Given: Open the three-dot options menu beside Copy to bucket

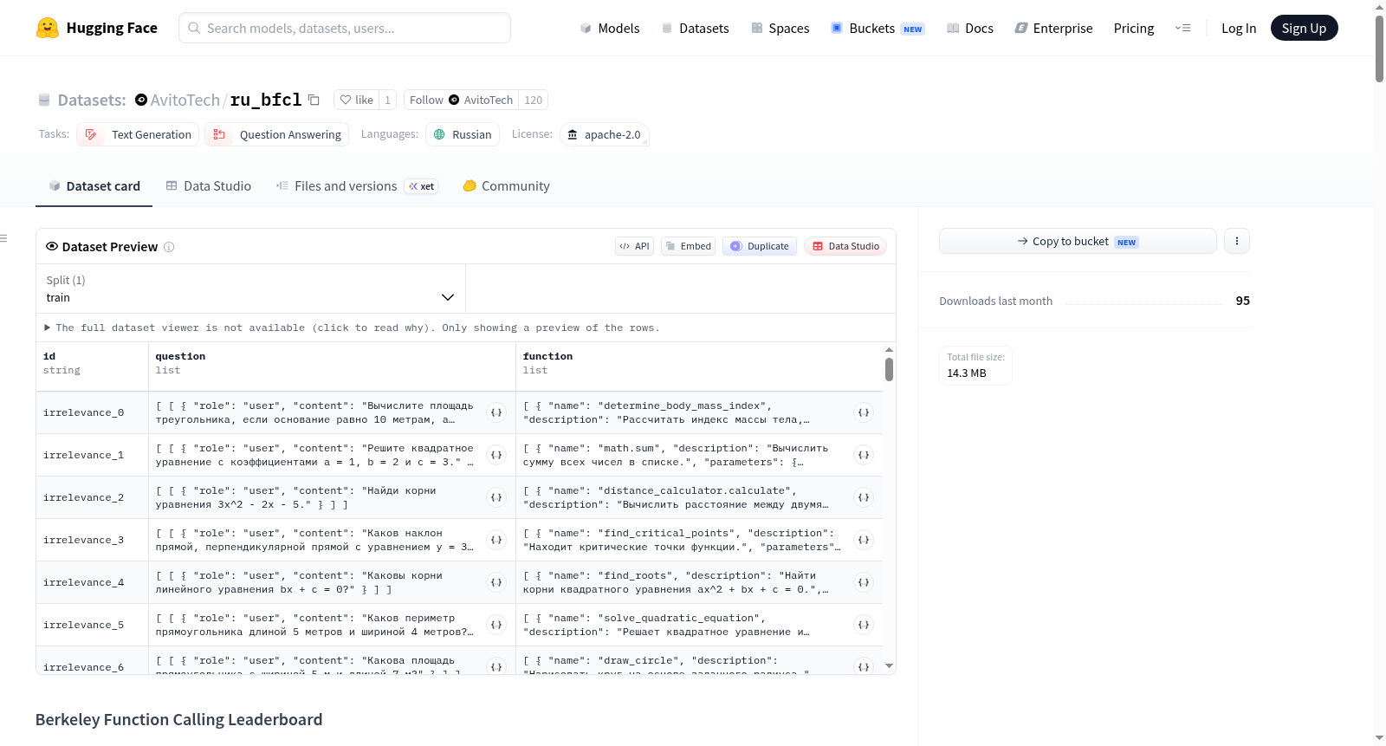Looking at the screenshot, I should tap(1237, 241).
